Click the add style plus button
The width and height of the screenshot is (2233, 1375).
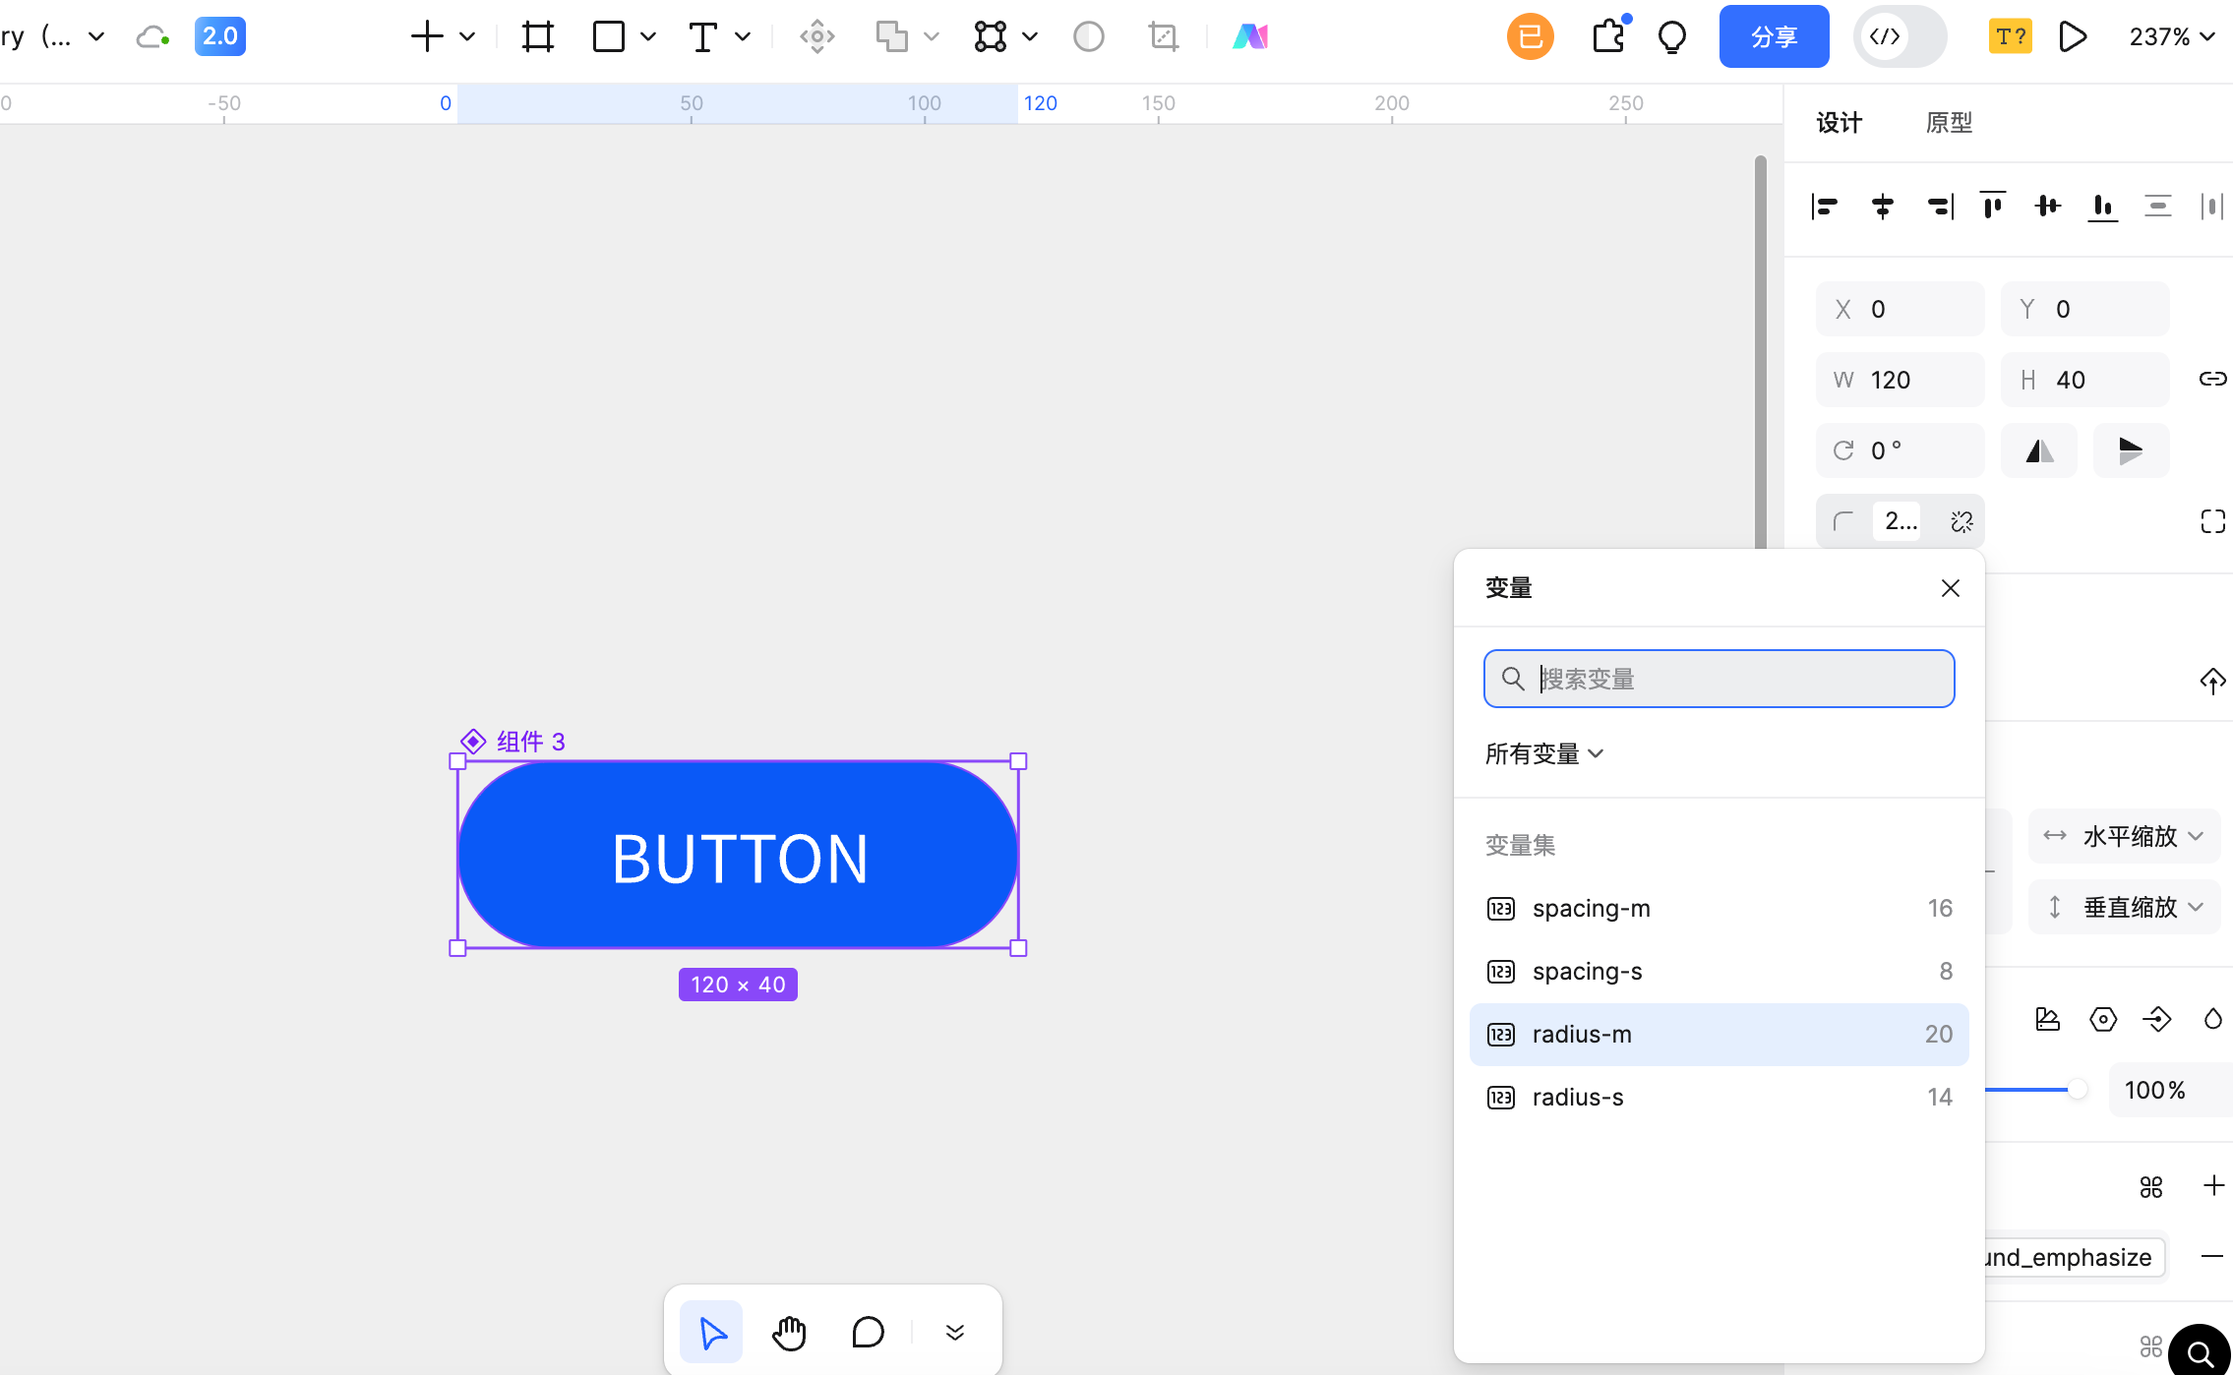(2213, 1186)
